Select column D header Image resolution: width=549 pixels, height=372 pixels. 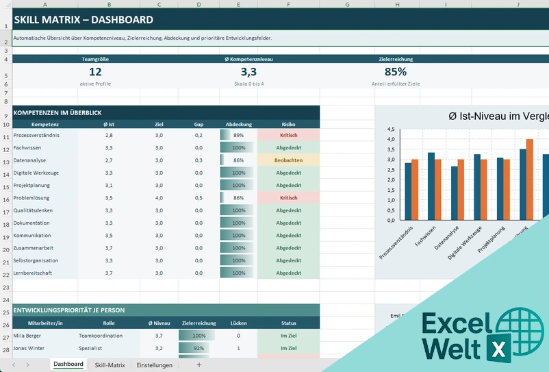(199, 4)
